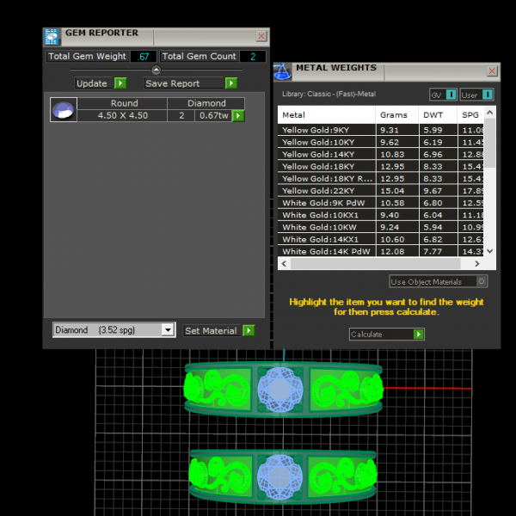Click the green arrow beside Set Material
Screen dimensions: 516x516
click(x=249, y=330)
